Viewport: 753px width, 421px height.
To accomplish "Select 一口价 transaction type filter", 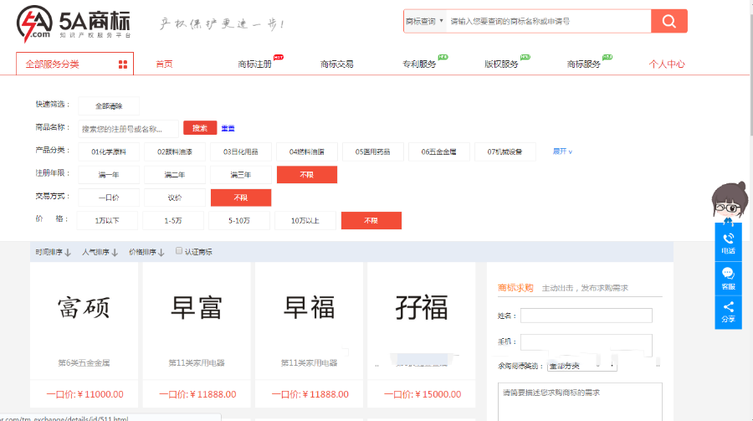I will [x=109, y=198].
